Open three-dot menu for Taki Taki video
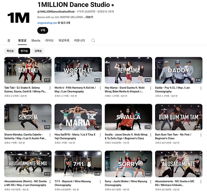Screen dimensions: 207x195 pyautogui.click(x=50, y=88)
